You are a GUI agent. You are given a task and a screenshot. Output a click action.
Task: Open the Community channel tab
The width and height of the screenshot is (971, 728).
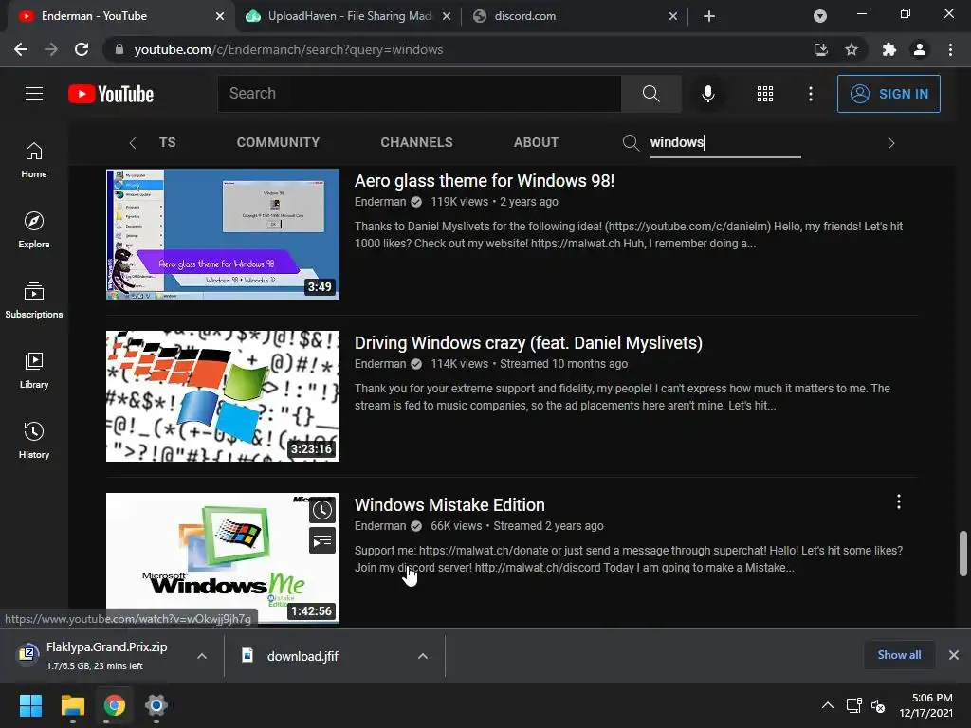click(x=278, y=142)
